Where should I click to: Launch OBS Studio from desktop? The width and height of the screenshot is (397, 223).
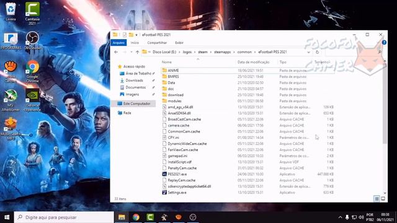click(32, 40)
